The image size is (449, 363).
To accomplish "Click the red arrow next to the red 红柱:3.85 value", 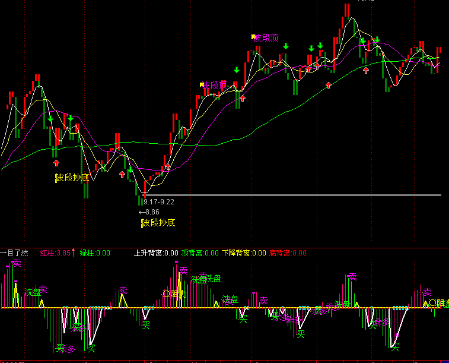I will (73, 252).
